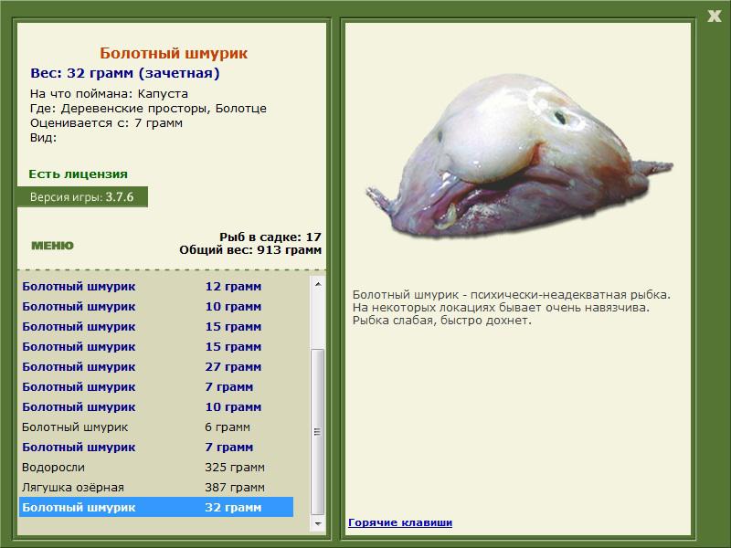Click the Вес: 32 грамм (зачетная) line
This screenshot has width=731, height=548.
coord(125,73)
